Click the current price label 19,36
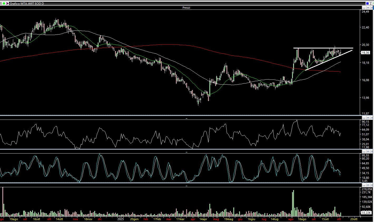 (x=366, y=53)
